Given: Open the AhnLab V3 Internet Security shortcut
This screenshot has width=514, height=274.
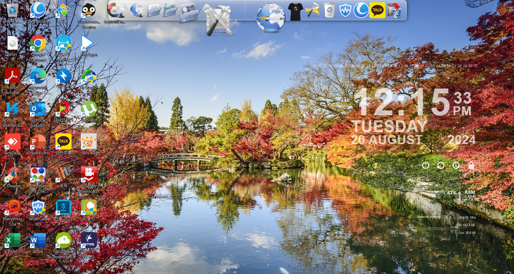Looking at the screenshot, I should pos(12,114).
